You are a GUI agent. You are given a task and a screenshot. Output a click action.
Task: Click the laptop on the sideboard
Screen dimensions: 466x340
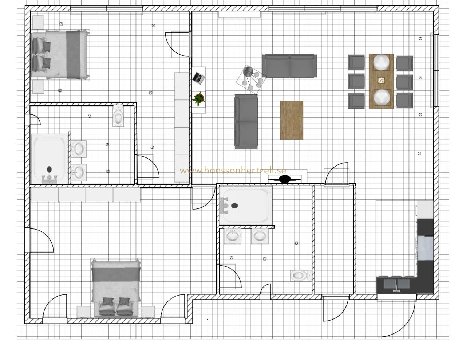coord(199,77)
